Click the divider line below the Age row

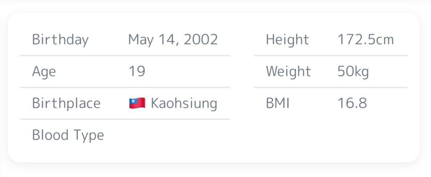tap(125, 87)
